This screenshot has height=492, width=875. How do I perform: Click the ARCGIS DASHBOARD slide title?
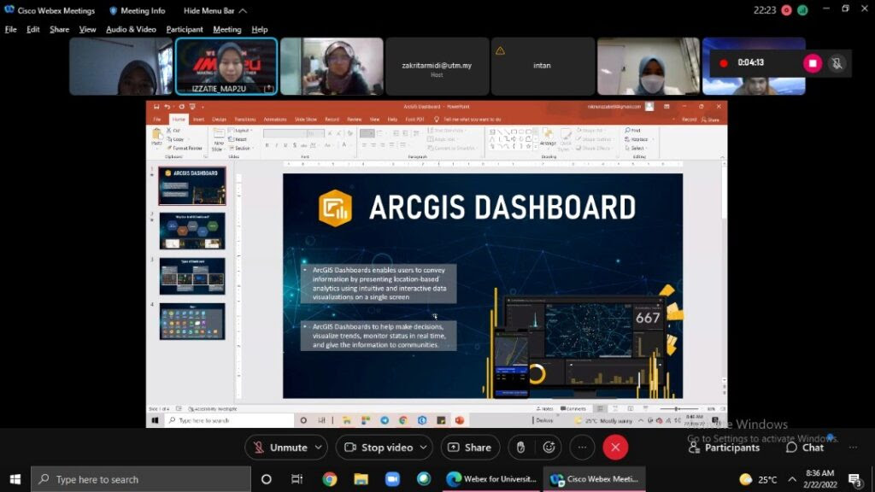pyautogui.click(x=502, y=208)
